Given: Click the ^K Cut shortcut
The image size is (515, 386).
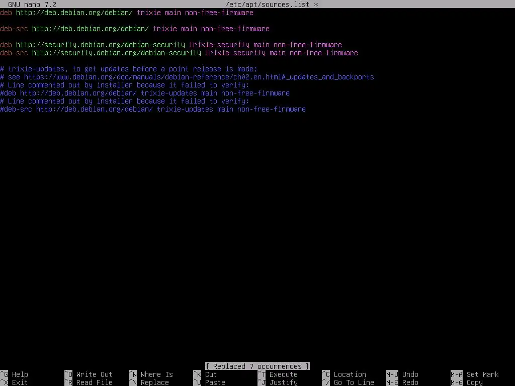Looking at the screenshot, I should pos(205,374).
